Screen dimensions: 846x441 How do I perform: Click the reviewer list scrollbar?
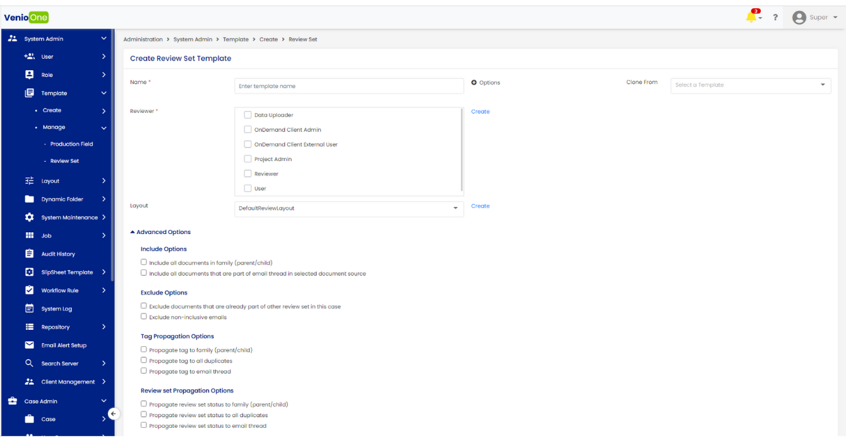[462, 150]
